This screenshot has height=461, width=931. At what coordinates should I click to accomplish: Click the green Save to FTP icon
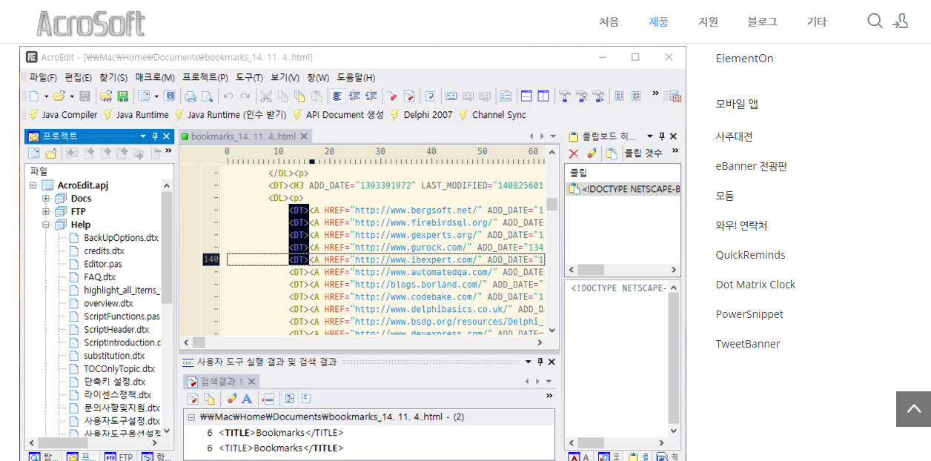coord(123,96)
